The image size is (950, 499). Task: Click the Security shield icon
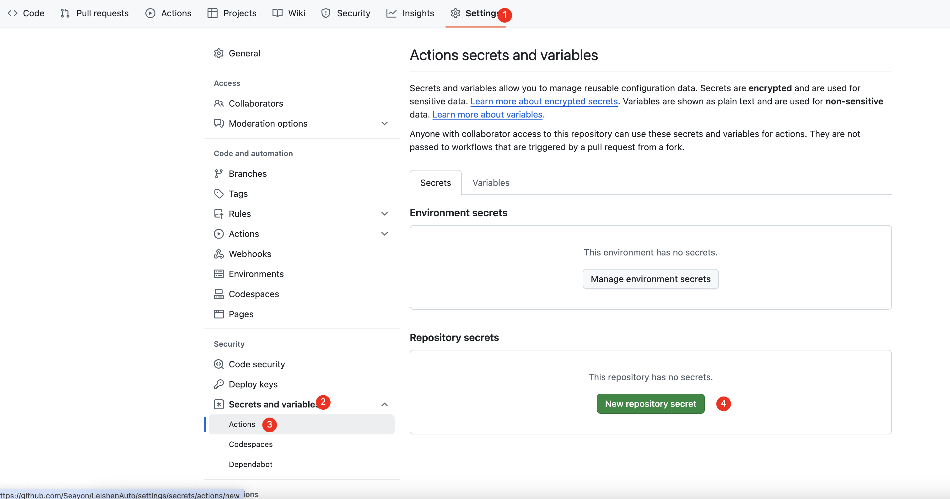[x=326, y=13]
